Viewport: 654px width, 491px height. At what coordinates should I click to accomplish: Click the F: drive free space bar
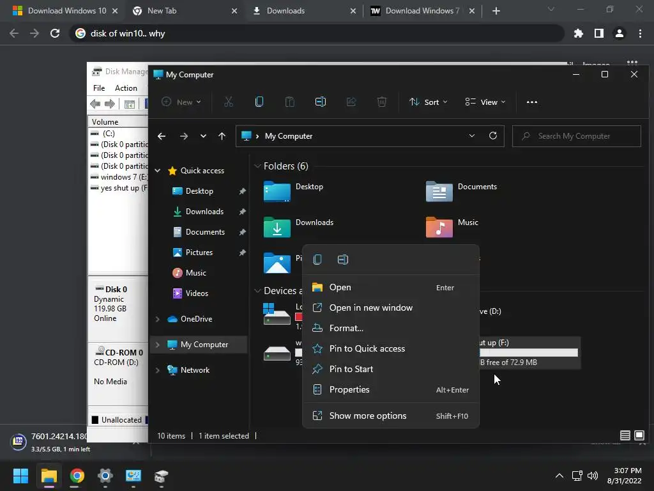coord(529,353)
